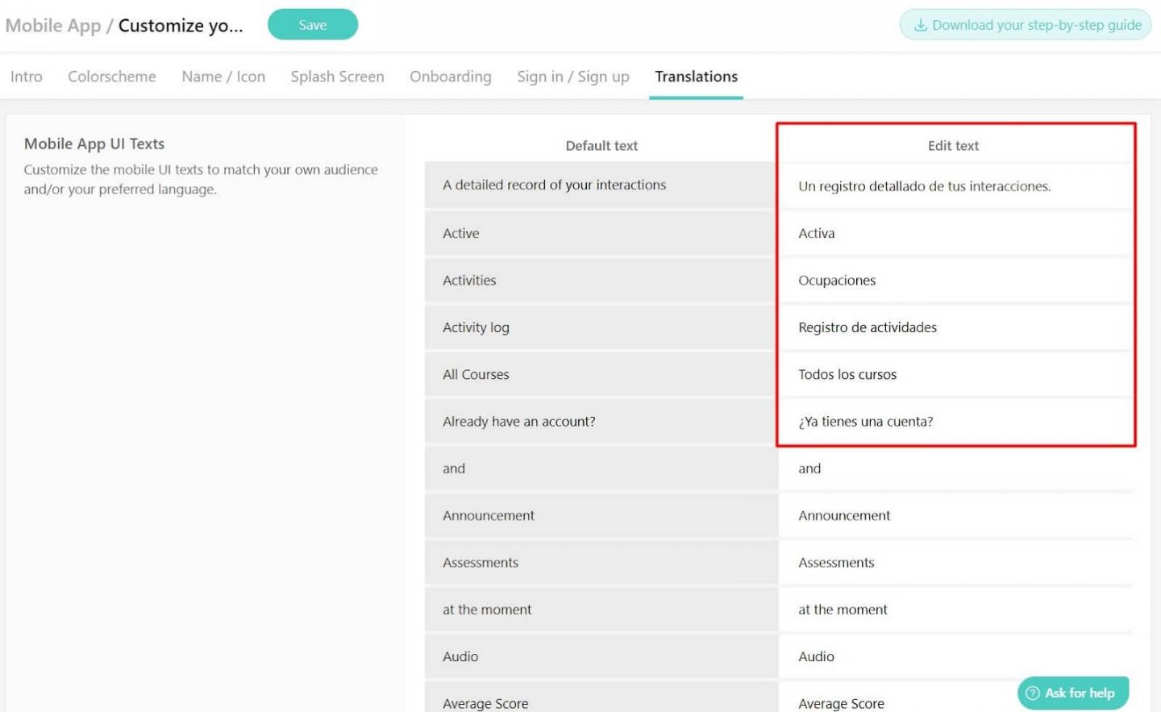Click the '¿Ya tienes una cuenta?' field
Image resolution: width=1161 pixels, height=712 pixels.
click(956, 421)
